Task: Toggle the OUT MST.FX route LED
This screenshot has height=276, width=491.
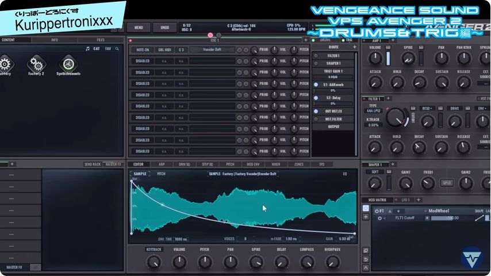Action: [316, 111]
